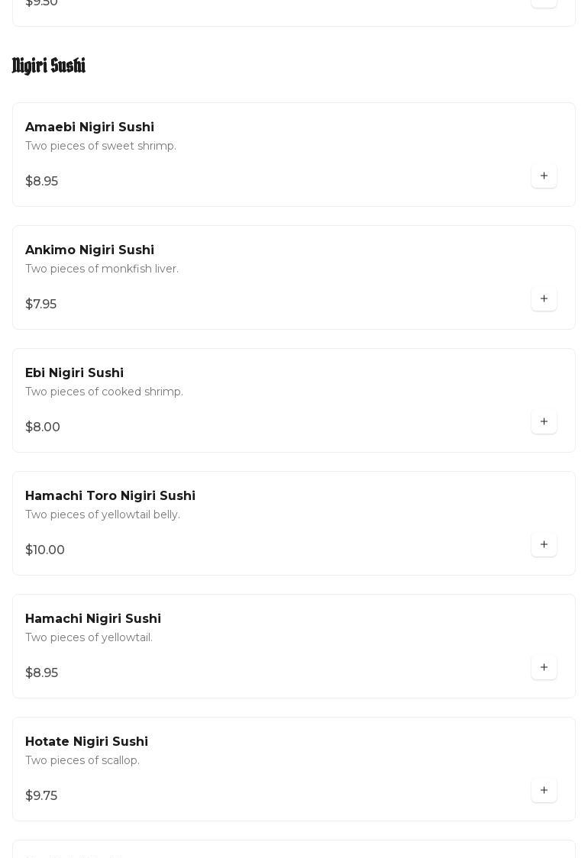The height and width of the screenshot is (858, 588).
Task: Click the "Two pieces of sweet shrimp" description
Action: (x=100, y=147)
